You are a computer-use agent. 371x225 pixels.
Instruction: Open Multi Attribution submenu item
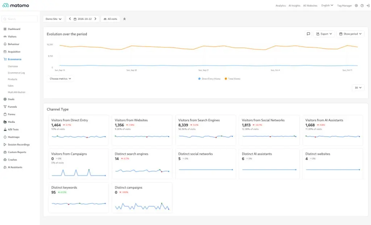tap(17, 92)
